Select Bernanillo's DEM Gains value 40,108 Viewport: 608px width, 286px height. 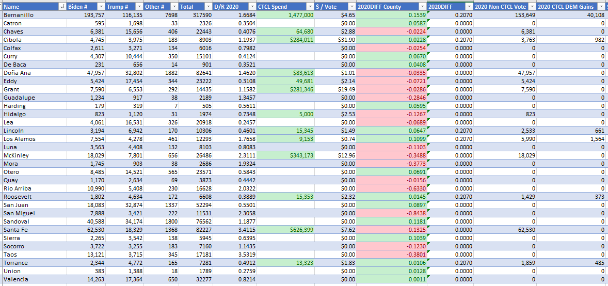(x=572, y=15)
